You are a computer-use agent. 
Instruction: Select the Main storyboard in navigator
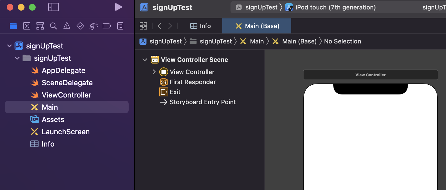(67, 107)
